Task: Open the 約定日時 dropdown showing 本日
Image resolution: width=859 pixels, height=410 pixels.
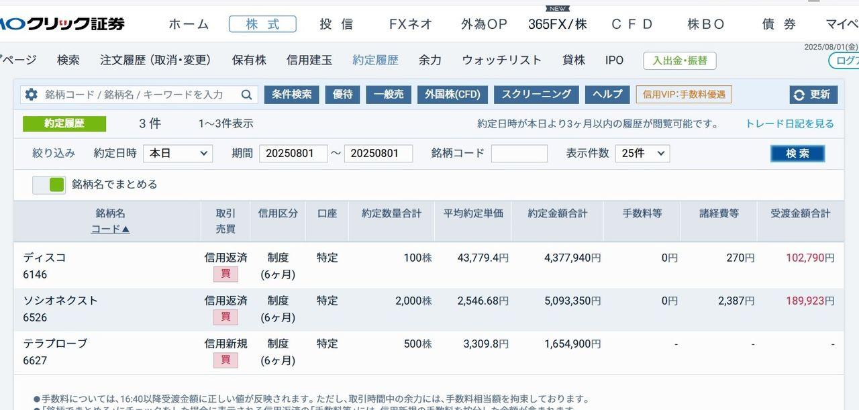Action: point(176,153)
